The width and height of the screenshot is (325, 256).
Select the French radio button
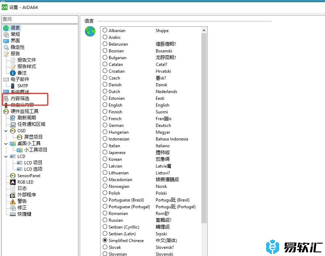pyautogui.click(x=105, y=118)
